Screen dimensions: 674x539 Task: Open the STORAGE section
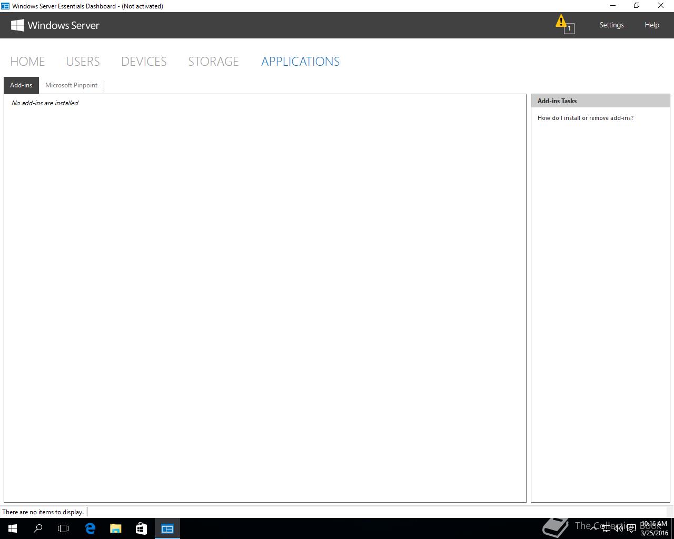tap(213, 62)
